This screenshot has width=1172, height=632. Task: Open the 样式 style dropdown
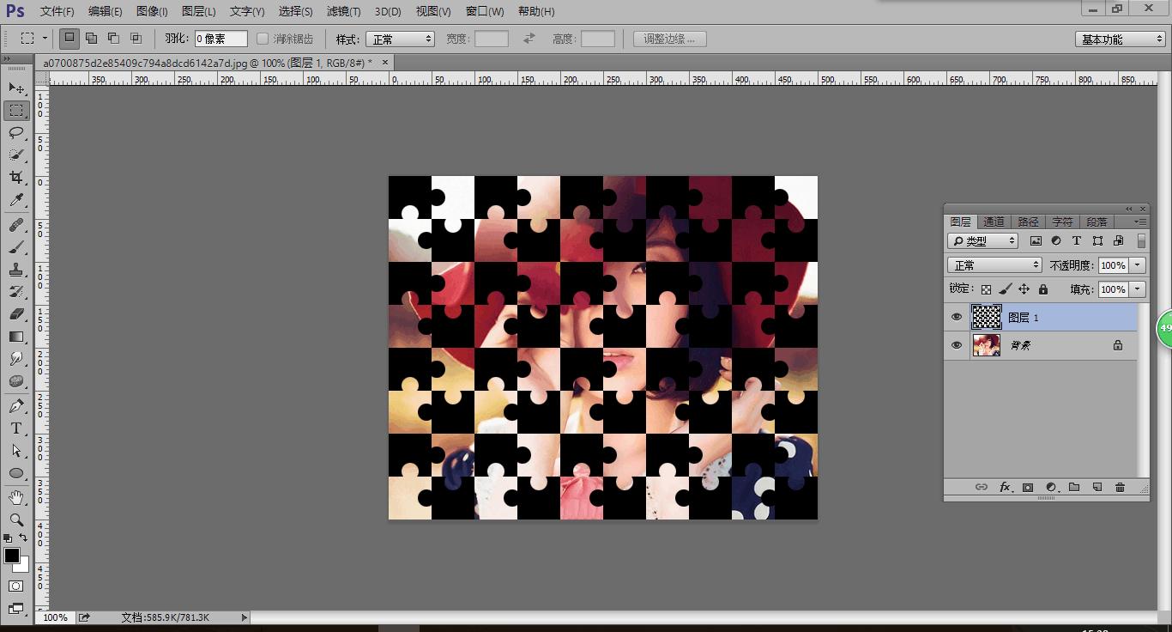[401, 39]
